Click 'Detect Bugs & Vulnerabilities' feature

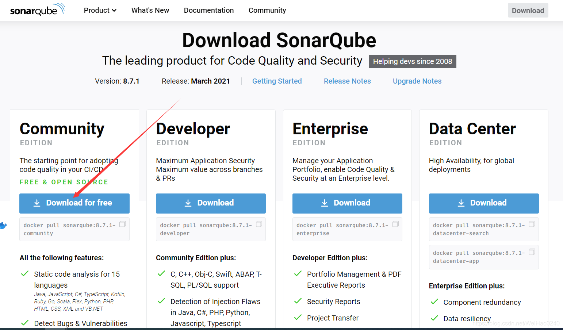point(81,323)
